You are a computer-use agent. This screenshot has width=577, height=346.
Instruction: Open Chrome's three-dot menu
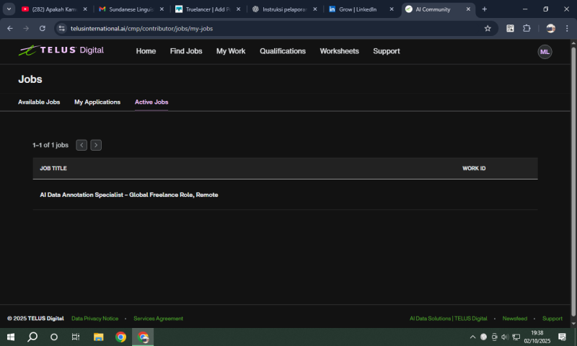pos(567,28)
